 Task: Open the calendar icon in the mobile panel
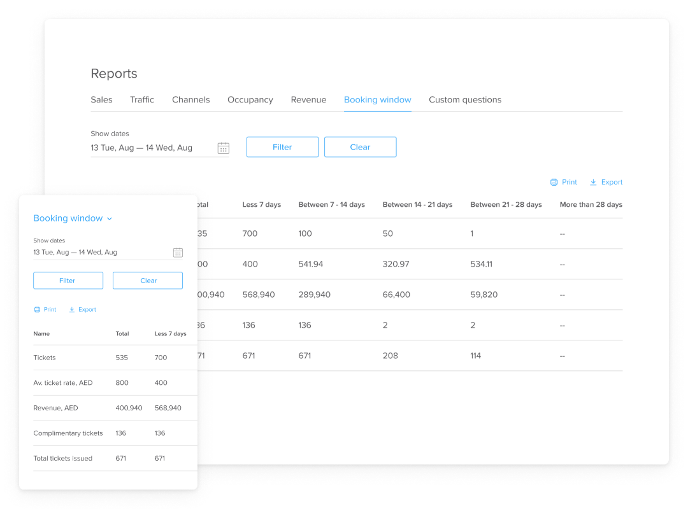point(178,252)
